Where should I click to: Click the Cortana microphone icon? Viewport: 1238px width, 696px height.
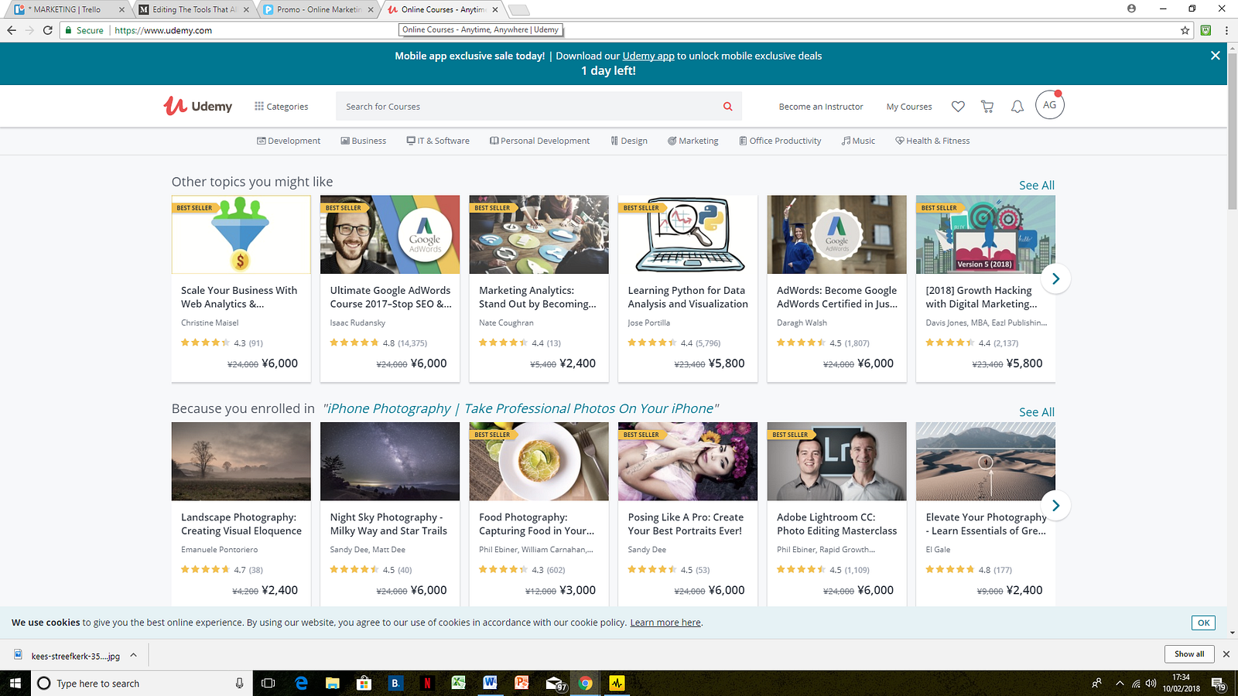pyautogui.click(x=239, y=683)
